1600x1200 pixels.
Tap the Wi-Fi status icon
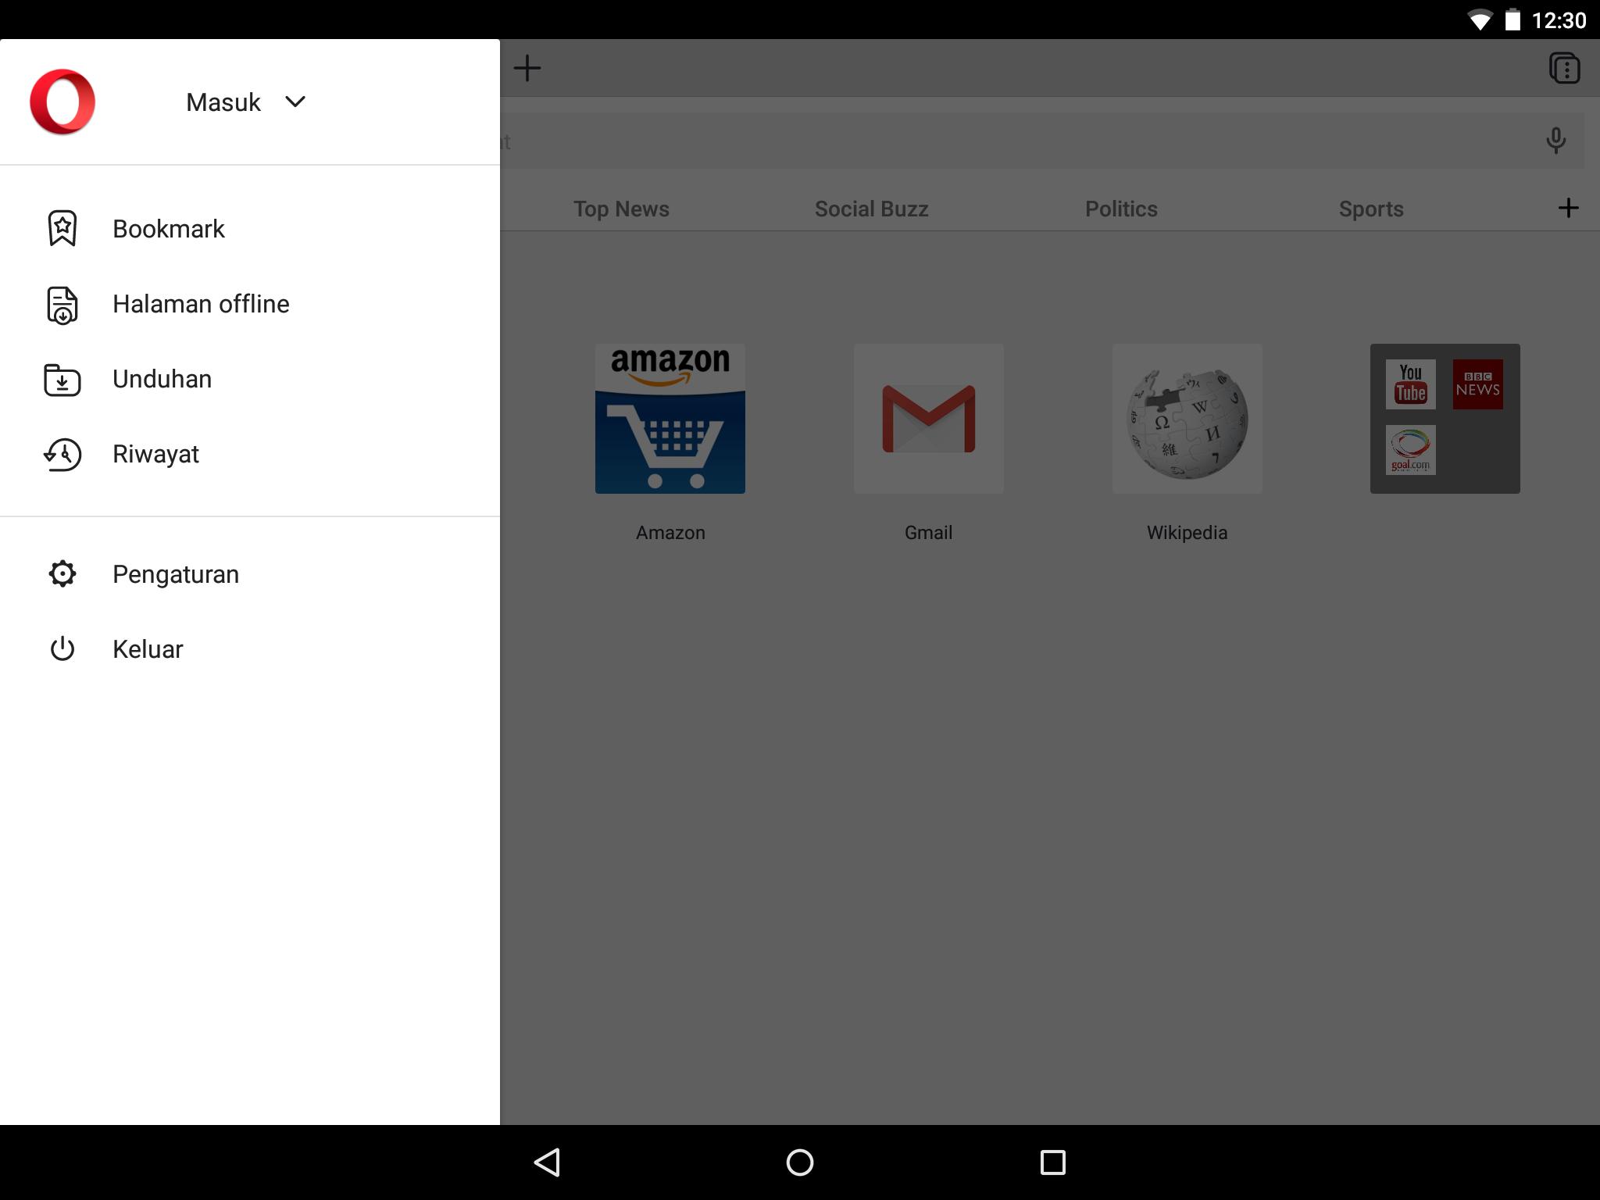[1479, 20]
